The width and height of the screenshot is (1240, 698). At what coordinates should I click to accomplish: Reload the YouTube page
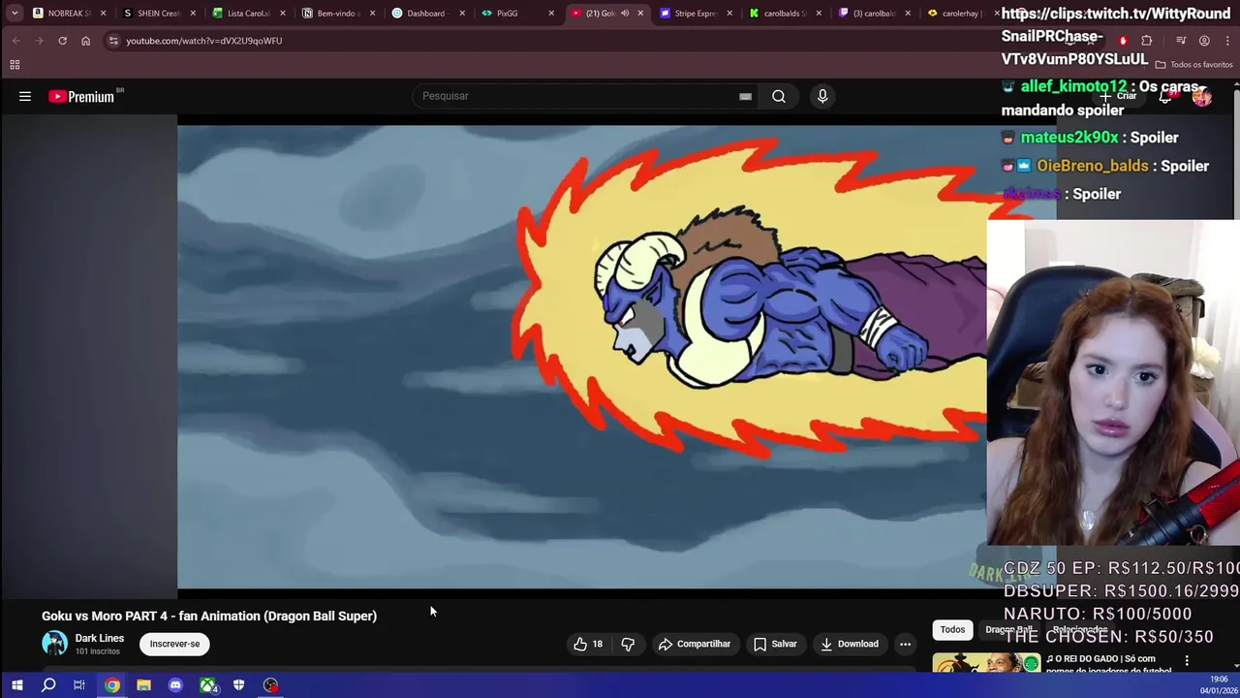(x=62, y=41)
